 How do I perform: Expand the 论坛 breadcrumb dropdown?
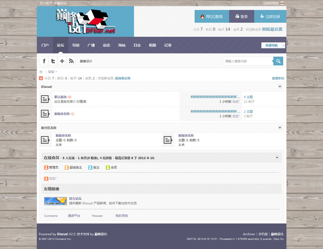click(56, 72)
